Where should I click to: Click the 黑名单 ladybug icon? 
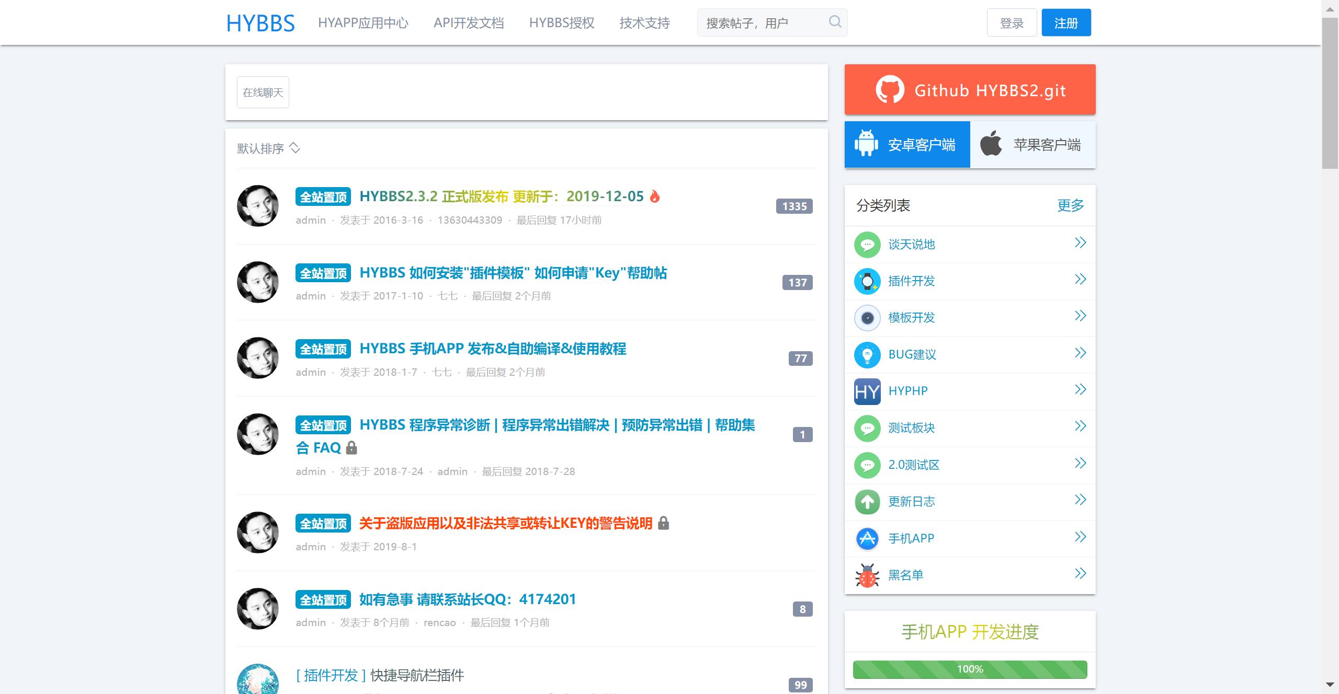point(867,575)
